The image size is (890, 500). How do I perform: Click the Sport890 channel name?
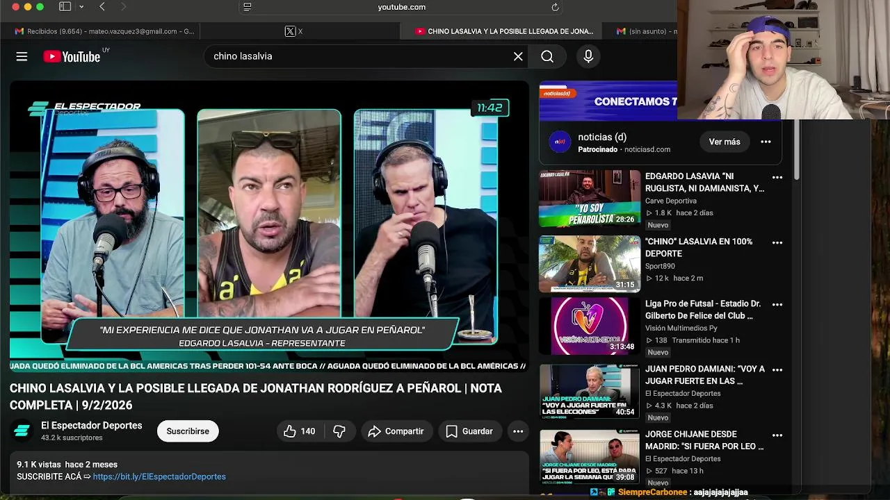click(660, 266)
